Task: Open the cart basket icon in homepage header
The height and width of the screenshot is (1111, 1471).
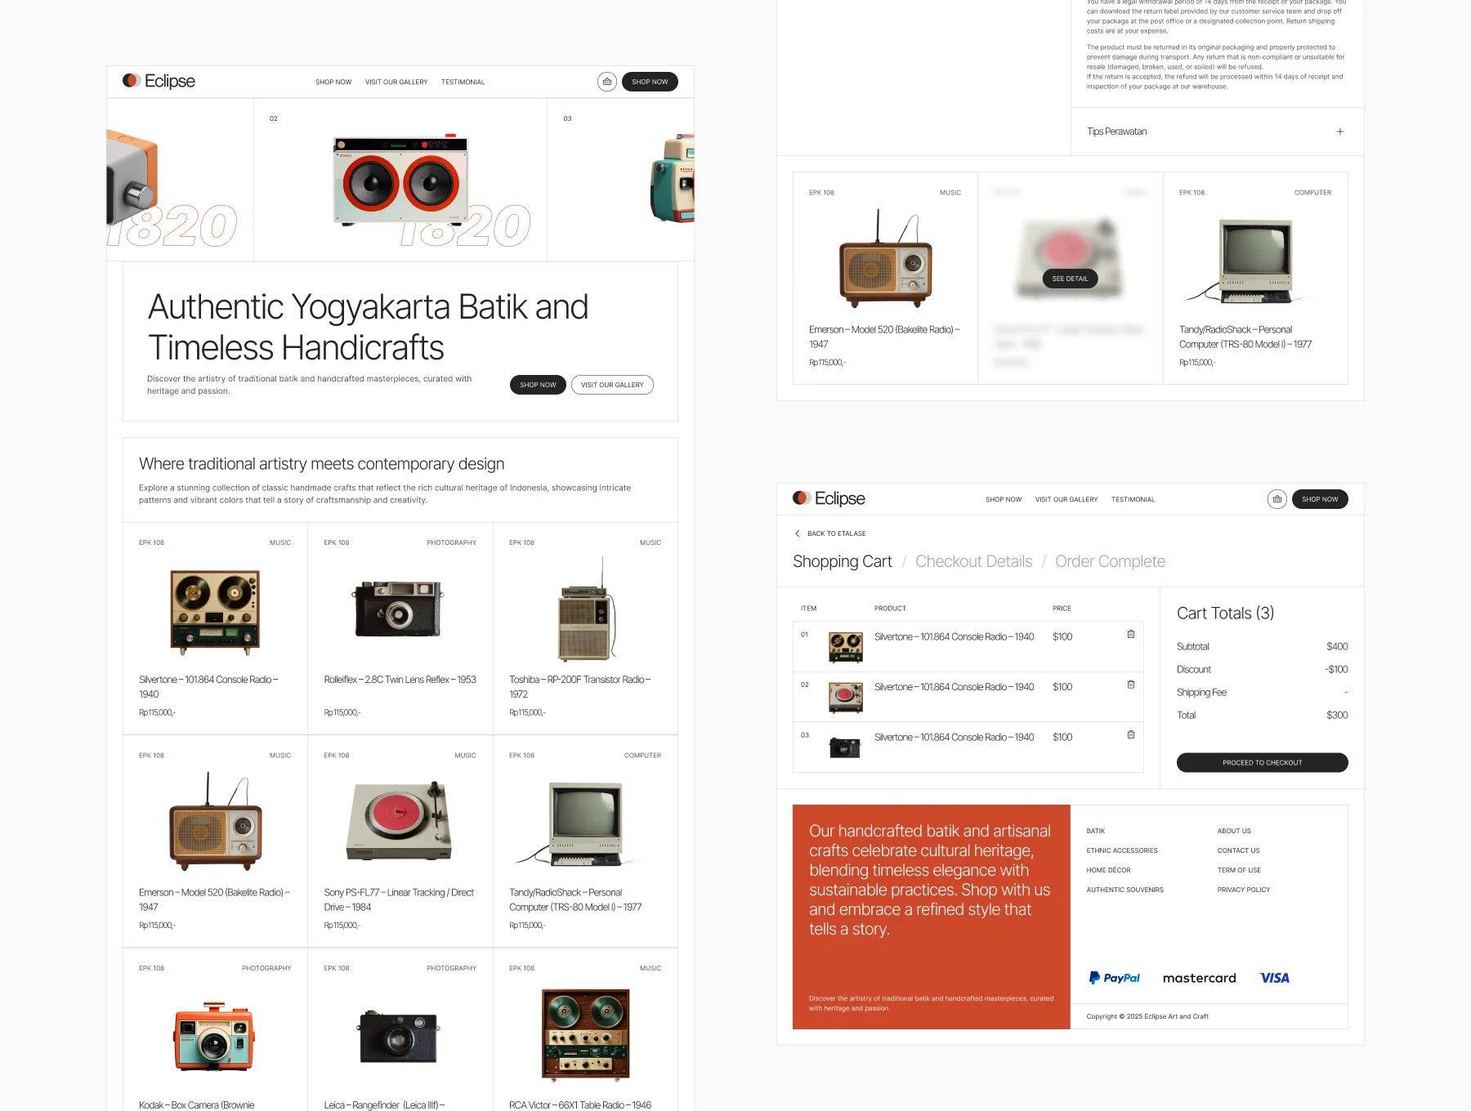Action: tap(607, 82)
